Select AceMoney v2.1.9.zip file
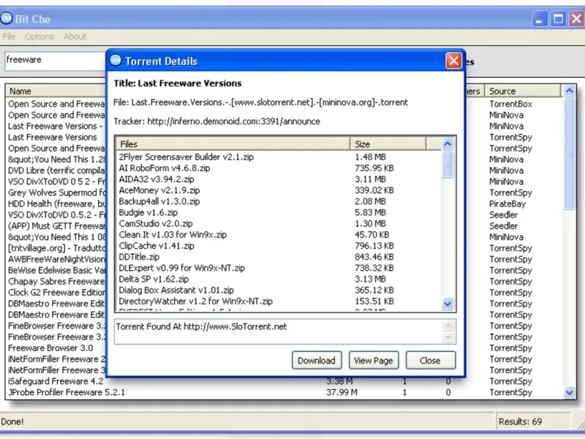Screen dimensions: 585x439 pos(159,190)
